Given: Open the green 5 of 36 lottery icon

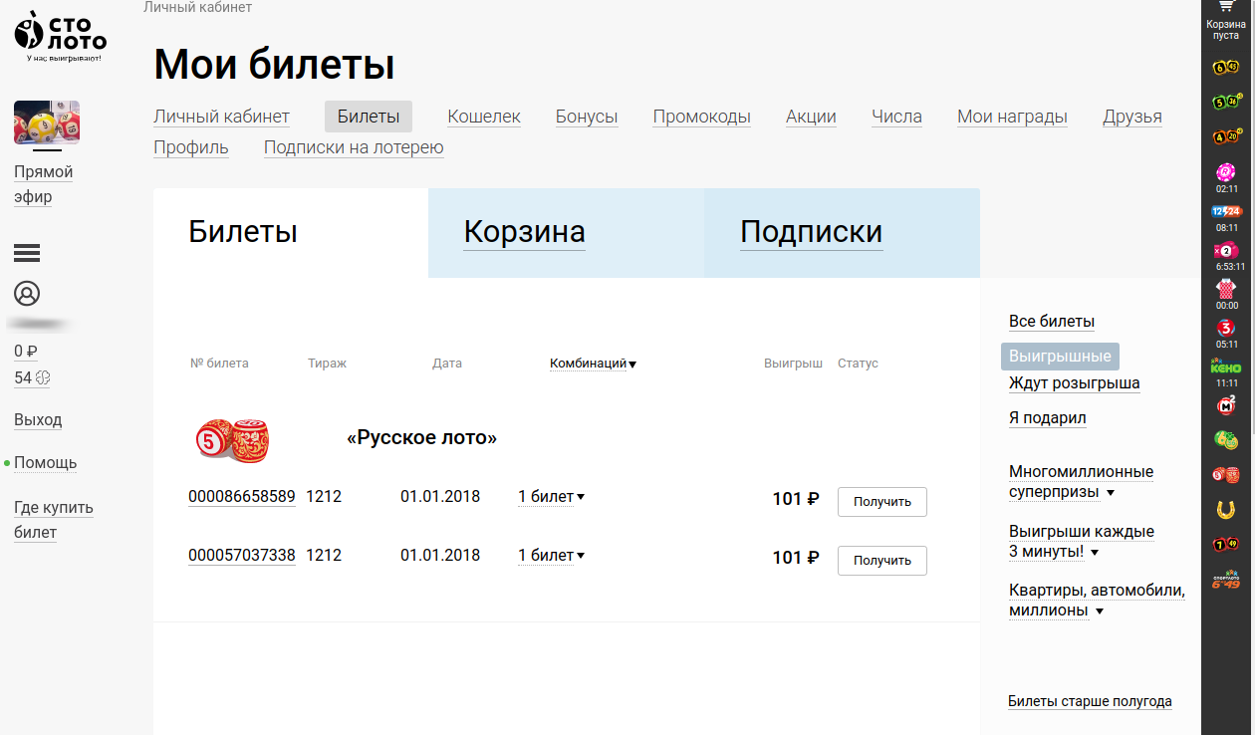Looking at the screenshot, I should [x=1226, y=102].
